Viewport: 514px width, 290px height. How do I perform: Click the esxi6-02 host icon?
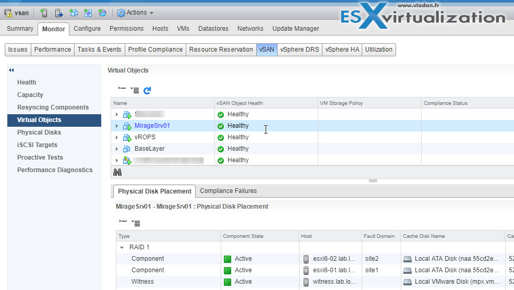[306, 259]
